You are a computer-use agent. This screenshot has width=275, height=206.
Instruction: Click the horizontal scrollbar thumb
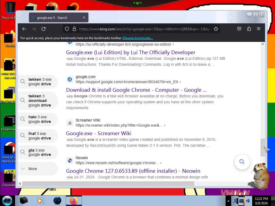pyautogui.click(x=108, y=183)
